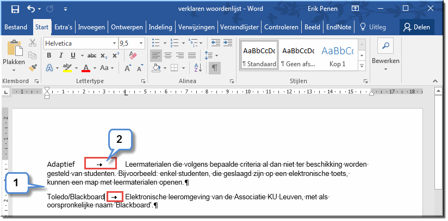Sort text with the A-Z icon
The image size is (448, 221).
[198, 68]
